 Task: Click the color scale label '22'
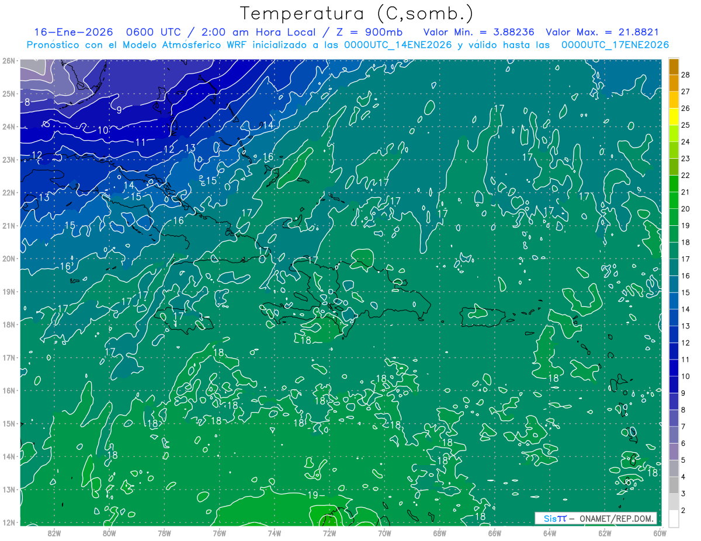coord(685,175)
